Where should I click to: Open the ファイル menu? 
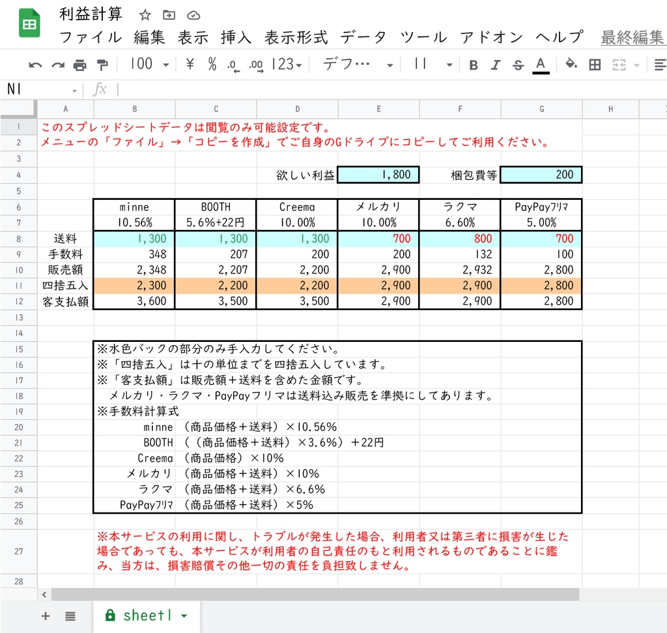pyautogui.click(x=91, y=37)
